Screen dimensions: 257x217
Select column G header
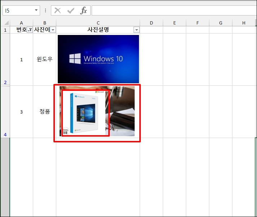click(221, 23)
